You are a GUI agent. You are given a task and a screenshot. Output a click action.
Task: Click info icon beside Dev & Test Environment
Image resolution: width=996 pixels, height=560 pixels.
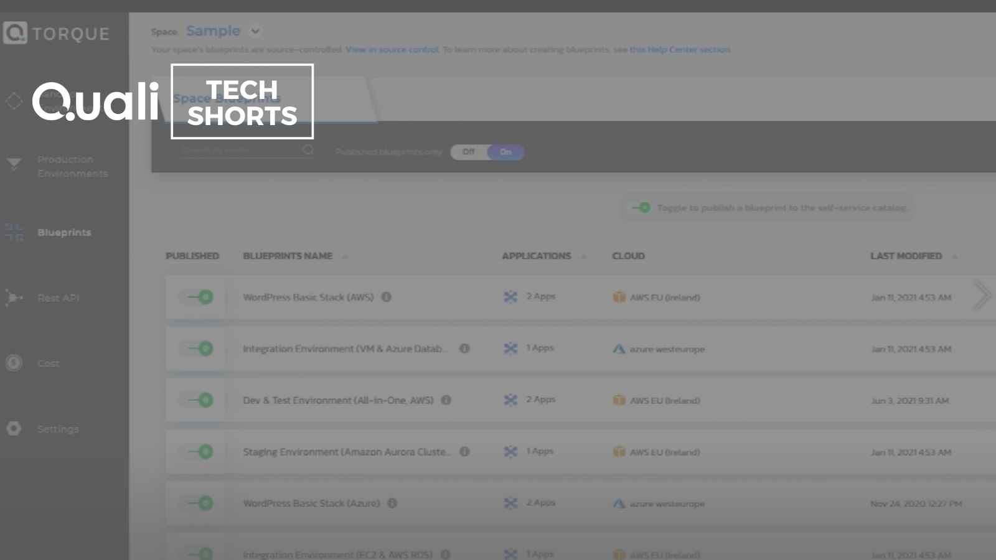pos(446,400)
